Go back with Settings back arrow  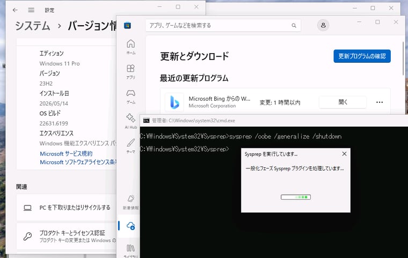point(15,10)
